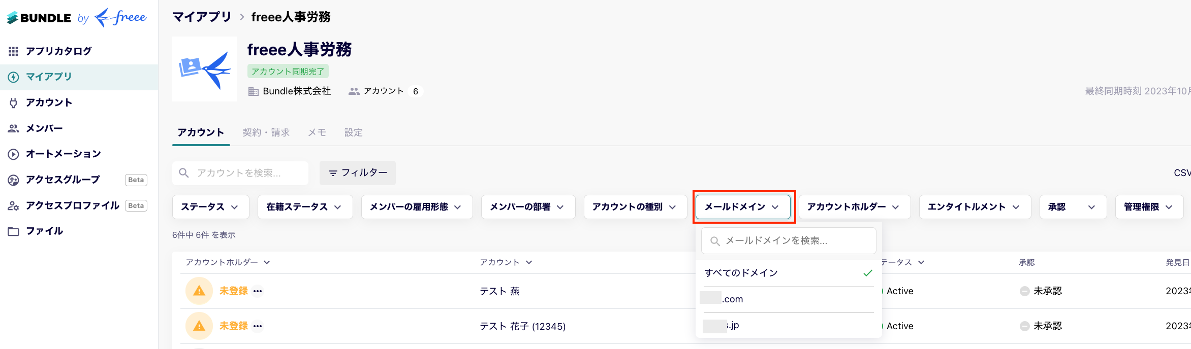
Task: Sort by アカウントホルダー column header
Action: (x=228, y=262)
